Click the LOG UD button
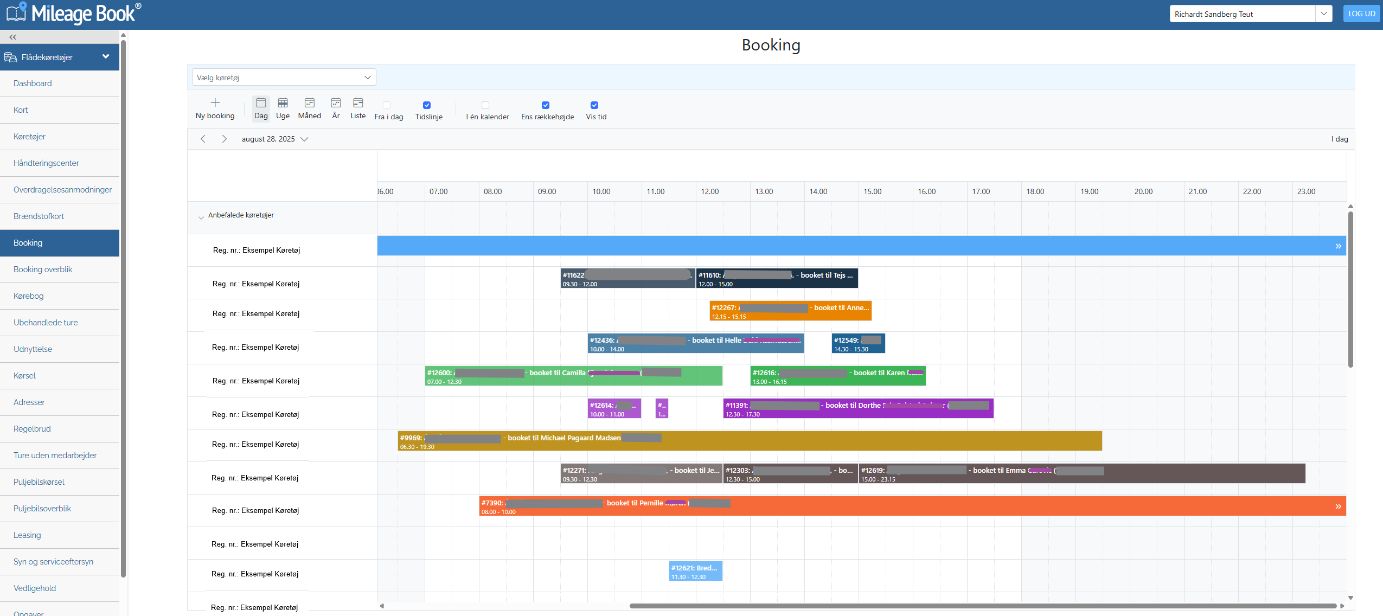Screen dimensions: 1383x616 (x=1361, y=14)
